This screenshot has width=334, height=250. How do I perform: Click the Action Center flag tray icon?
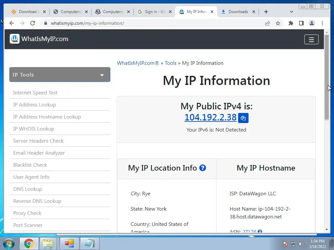click(x=285, y=244)
